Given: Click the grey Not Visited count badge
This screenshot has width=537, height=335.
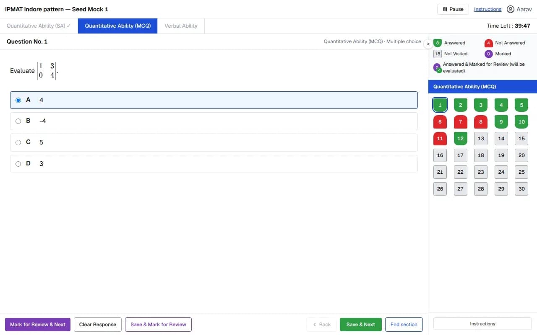Looking at the screenshot, I should click(x=438, y=54).
